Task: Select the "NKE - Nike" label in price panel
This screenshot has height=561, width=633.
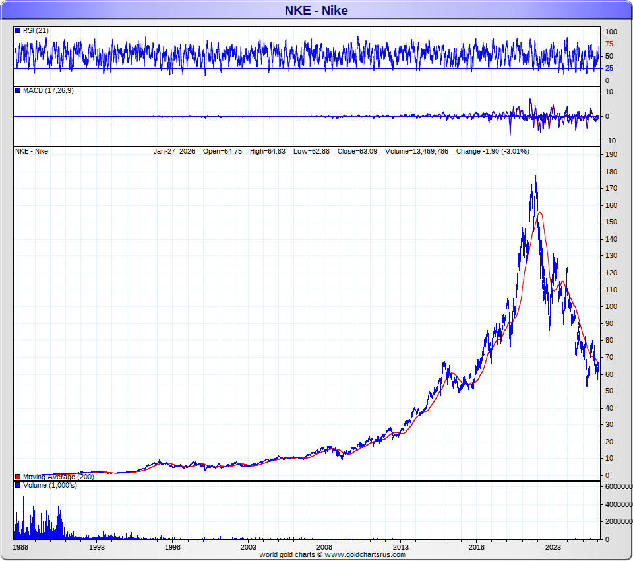Action: pos(31,151)
